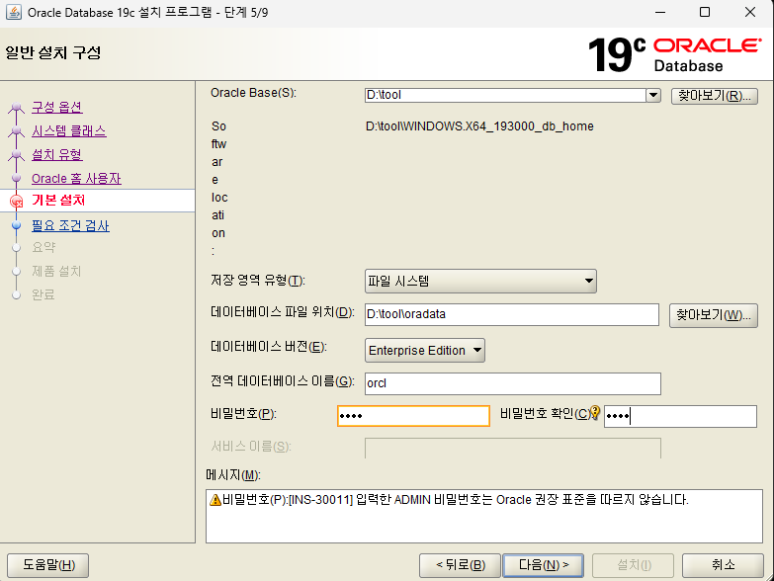774x581 pixels.
Task: Click the password hint key icon
Action: coord(595,412)
